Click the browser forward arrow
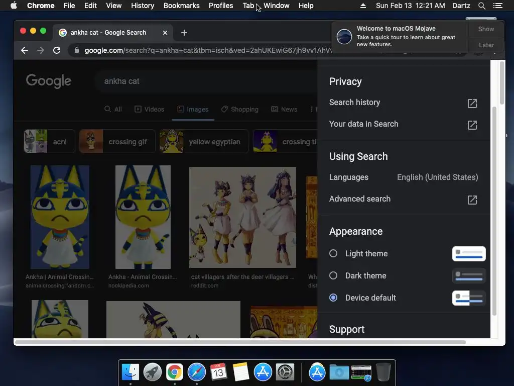The height and width of the screenshot is (386, 514). click(40, 50)
